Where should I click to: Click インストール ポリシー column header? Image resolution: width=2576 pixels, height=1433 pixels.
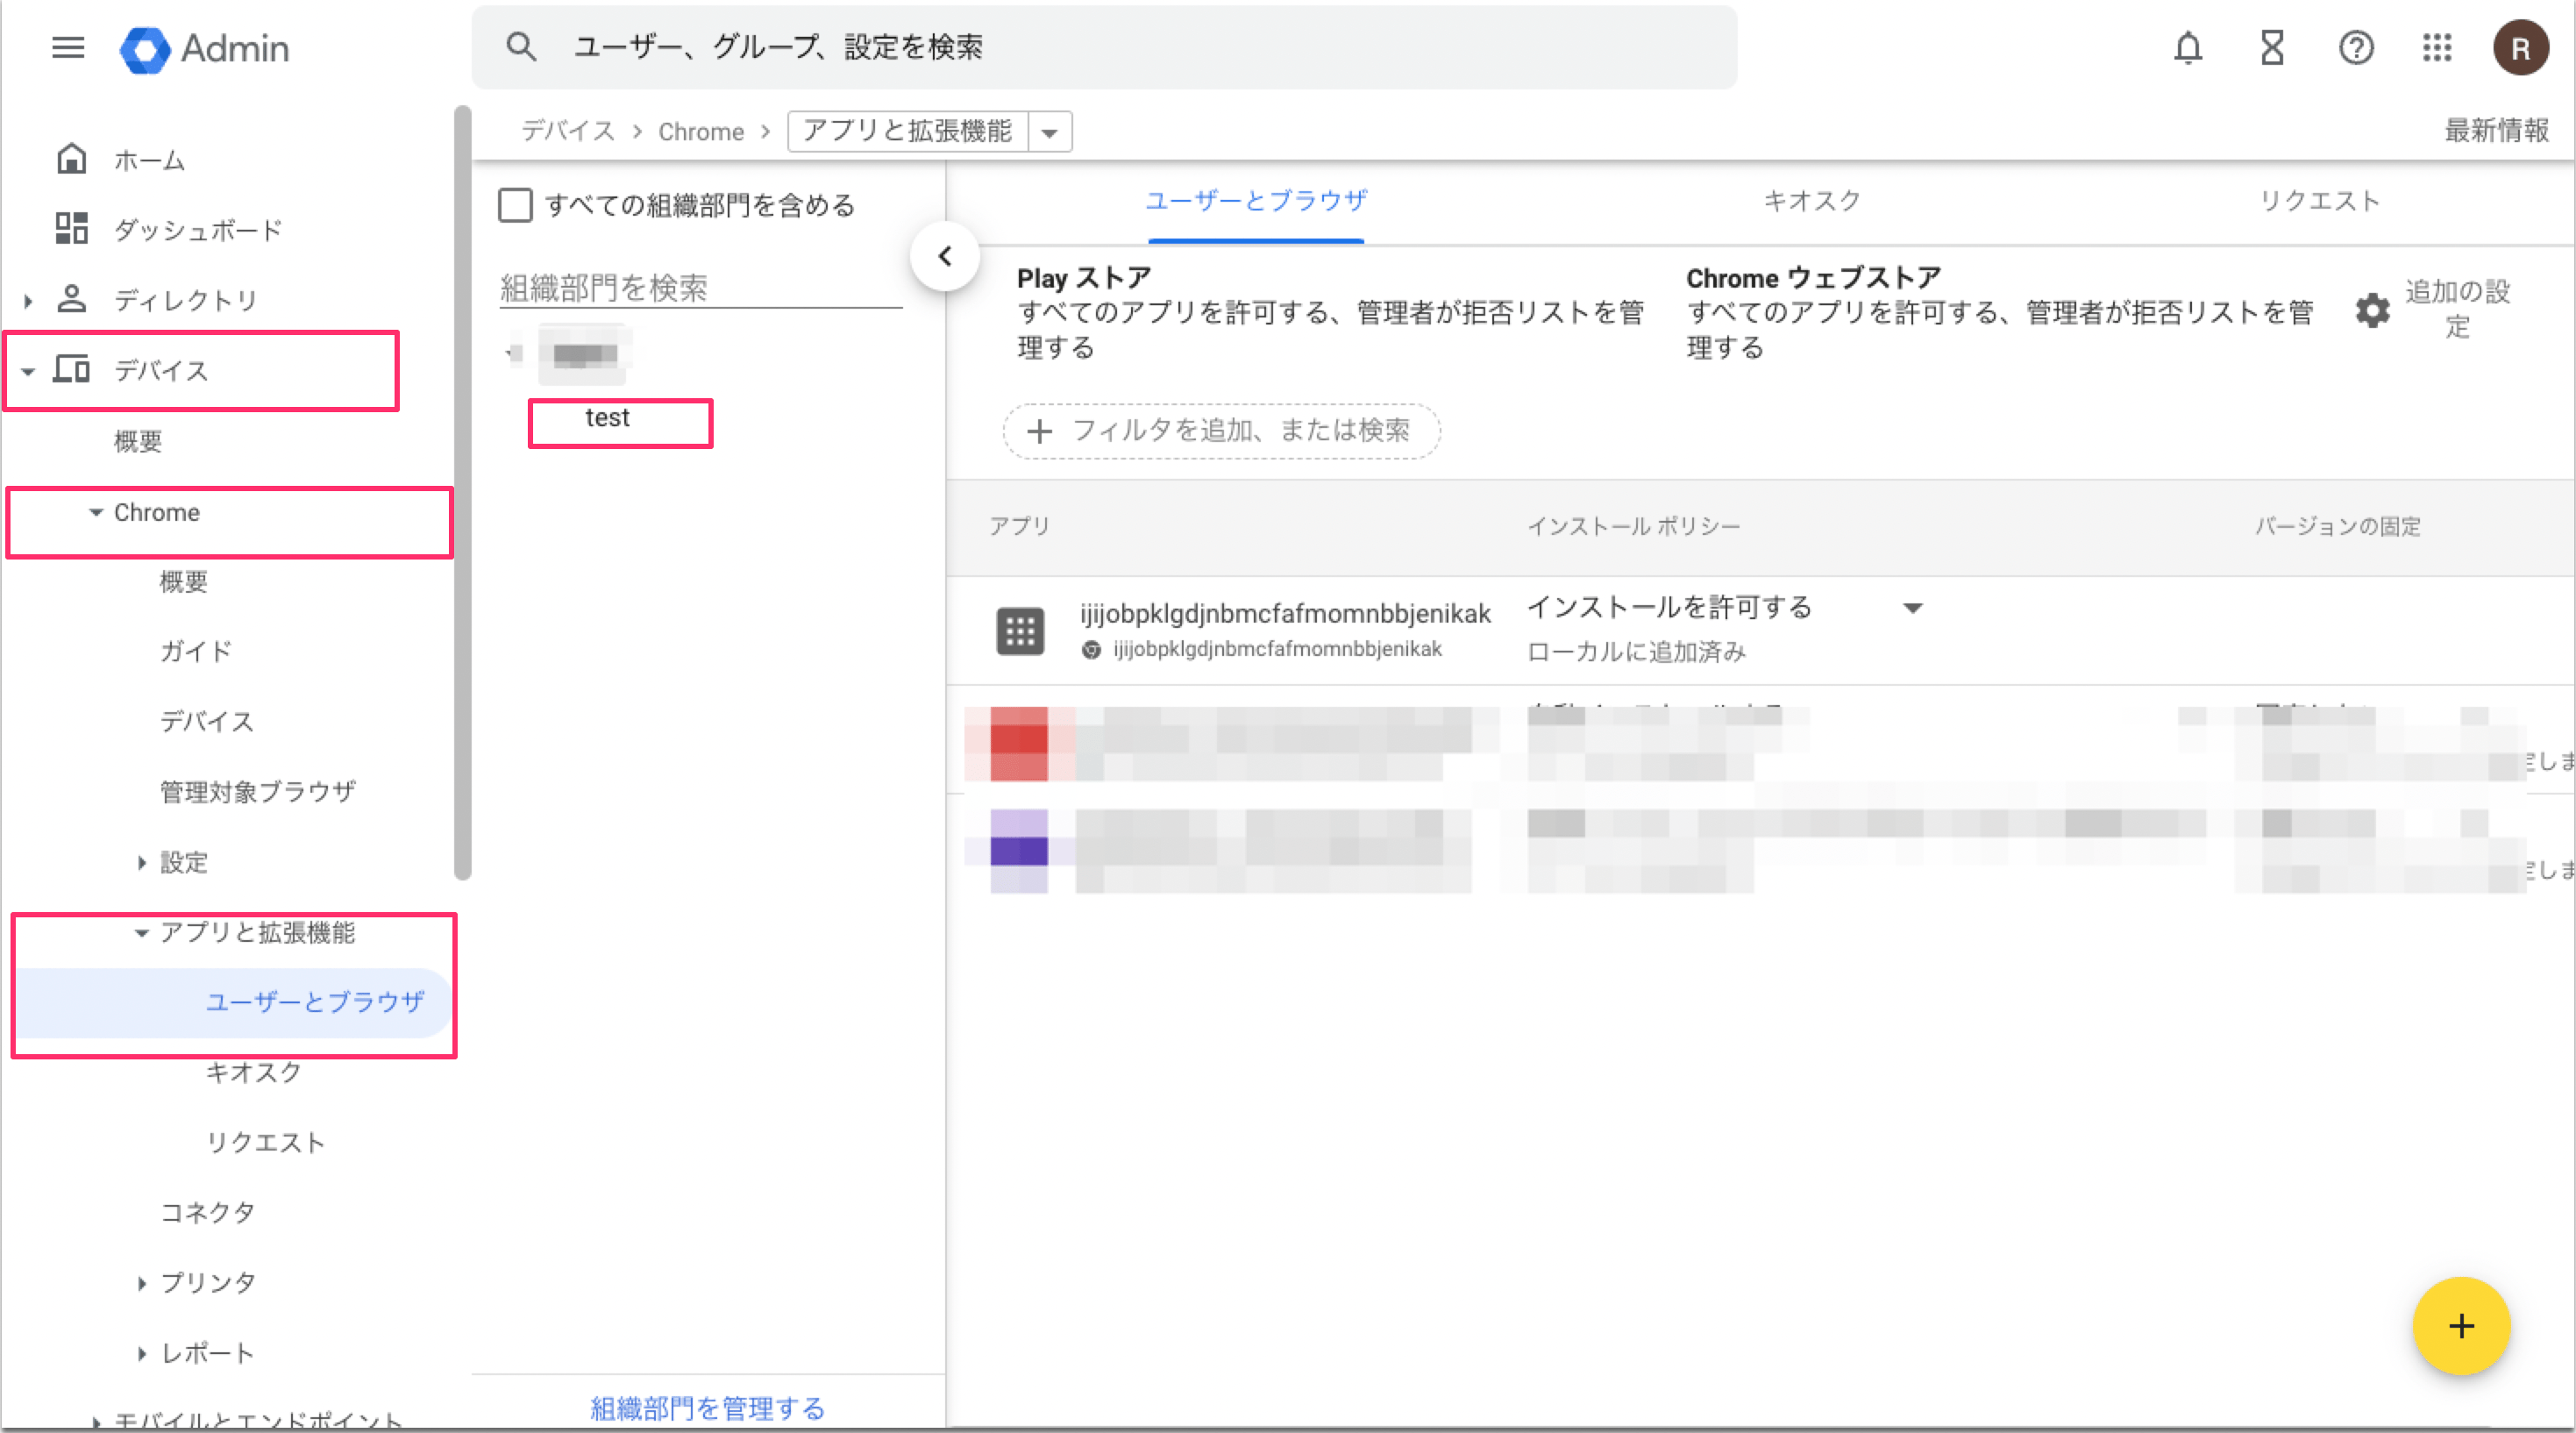click(x=1633, y=526)
